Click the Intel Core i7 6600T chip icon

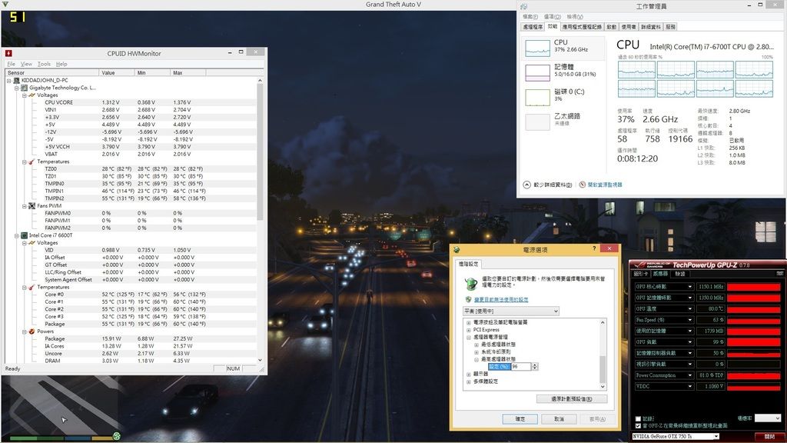click(24, 235)
